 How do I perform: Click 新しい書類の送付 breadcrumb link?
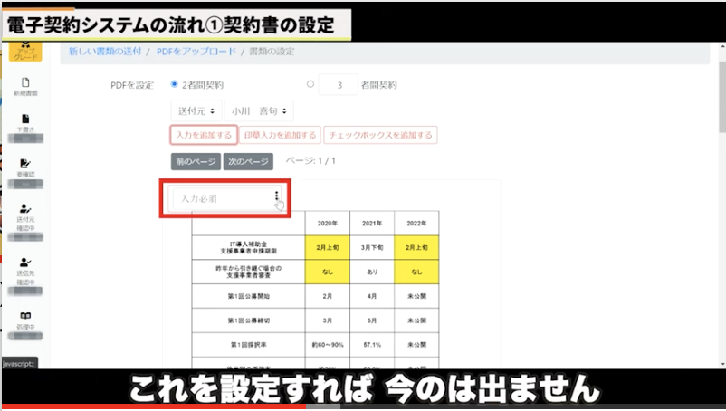[x=105, y=50]
